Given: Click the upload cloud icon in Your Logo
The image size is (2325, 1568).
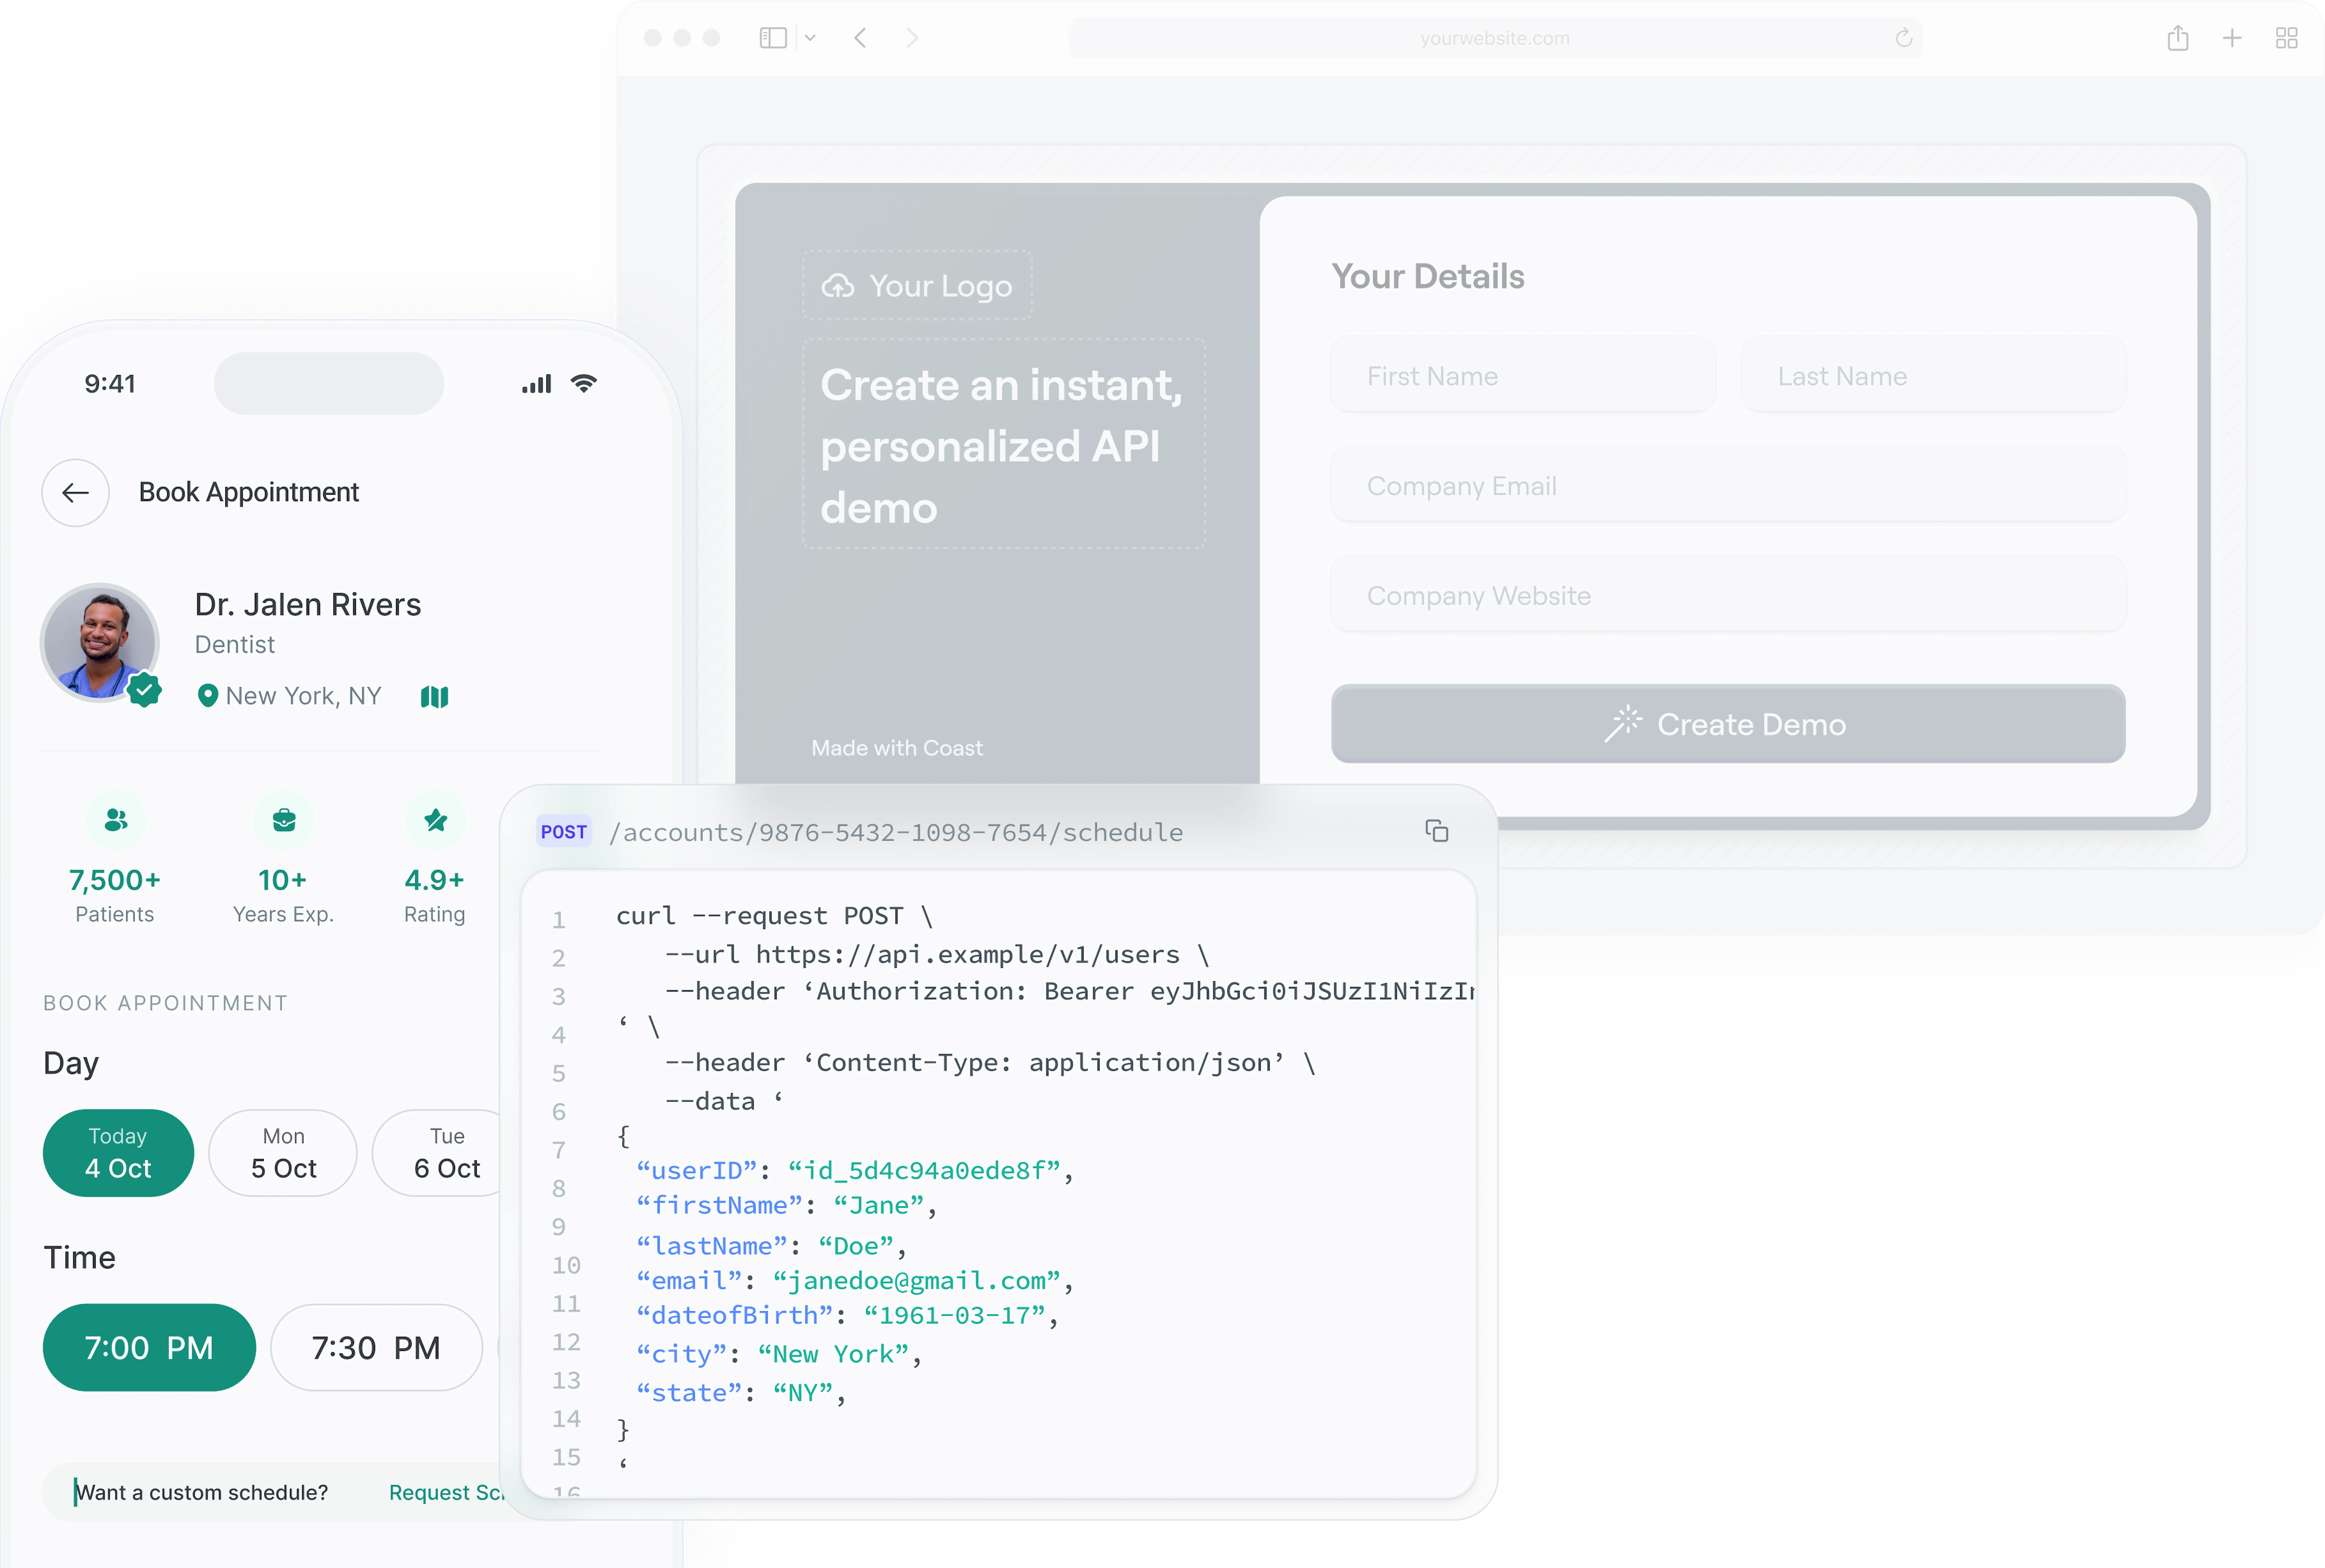Looking at the screenshot, I should point(838,286).
